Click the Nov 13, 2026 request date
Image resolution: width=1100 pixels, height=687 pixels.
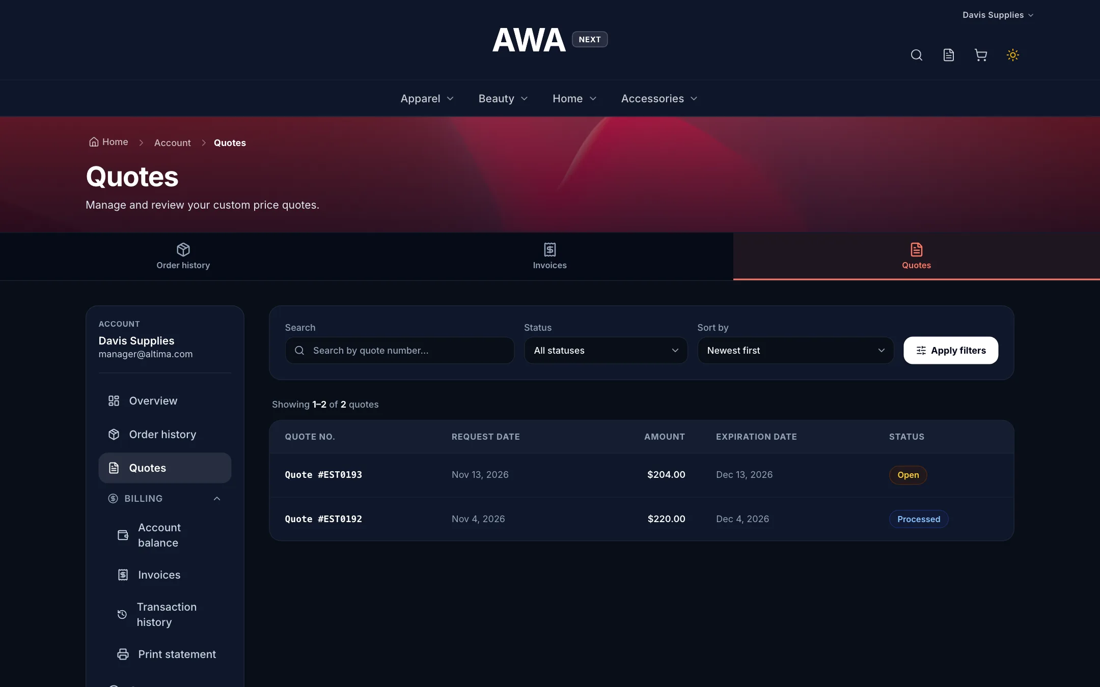480,475
